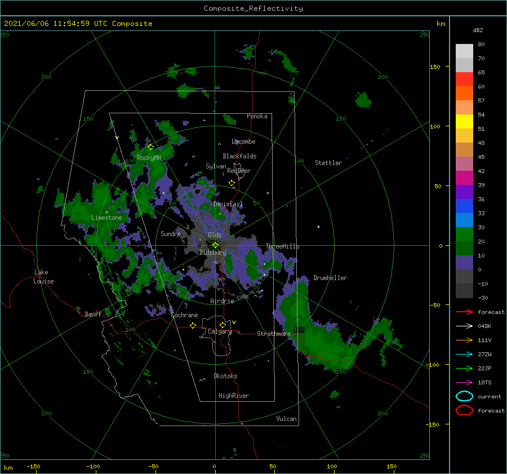Click the HighRiver city label
Screen dimensions: 507x474
tap(234, 396)
